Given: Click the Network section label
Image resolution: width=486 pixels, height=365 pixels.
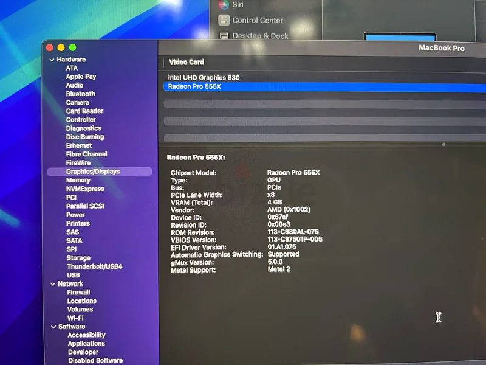Looking at the screenshot, I should (x=70, y=284).
